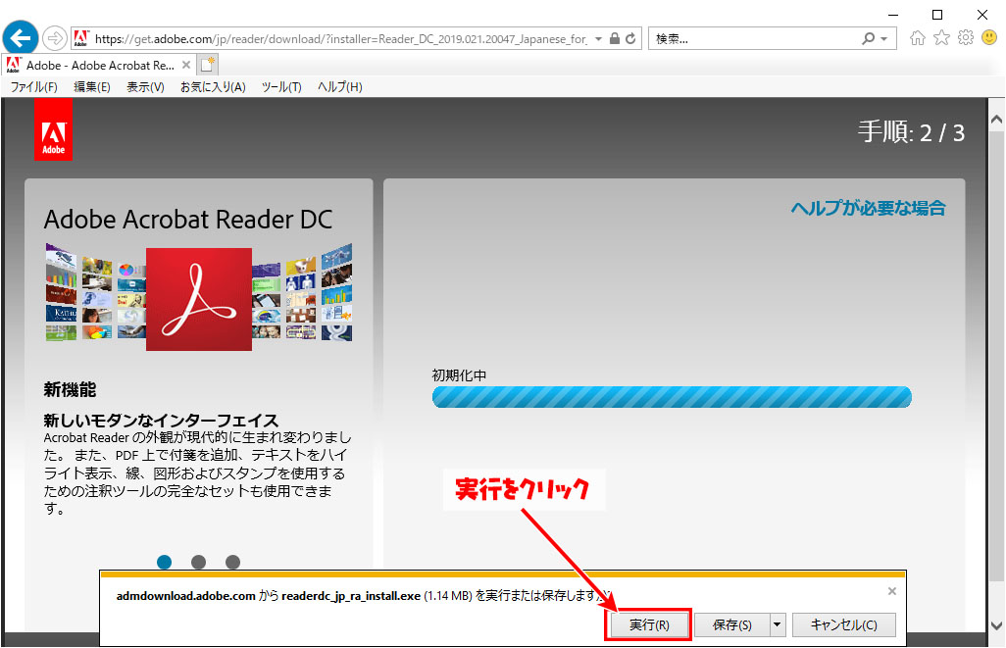1006x648 pixels.
Task: Select the Adobe - Adobe Acrobat Re... tab
Action: (x=99, y=65)
